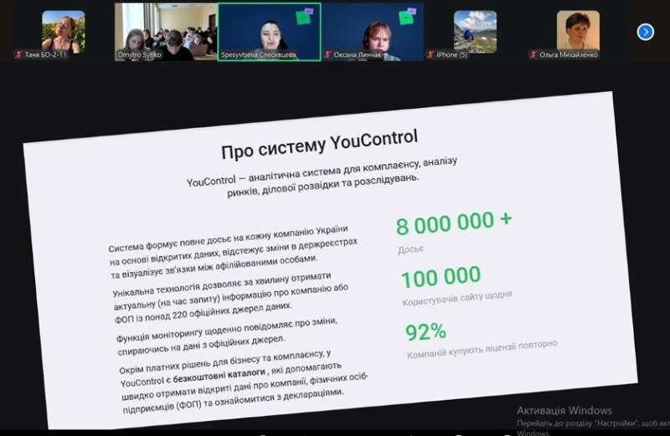670x436 pixels.
Task: Click bold text безкоштовні каталоги
Action: (219, 376)
